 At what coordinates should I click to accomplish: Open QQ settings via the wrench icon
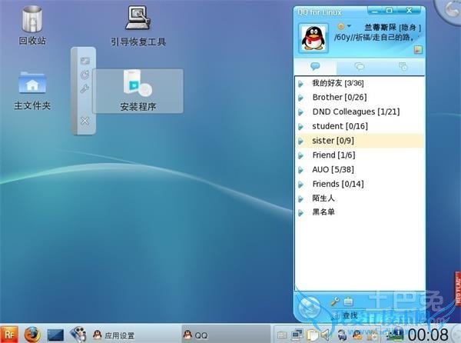pyautogui.click(x=334, y=301)
